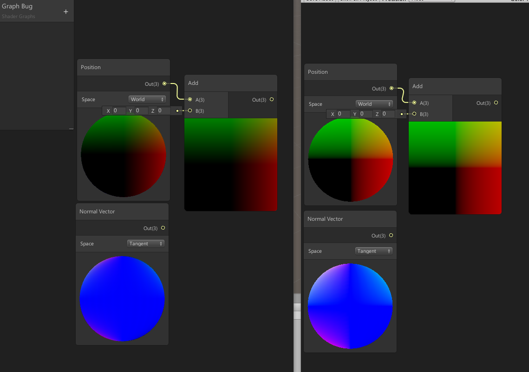Click the B(3) input port on the left Add node
The width and height of the screenshot is (529, 372).
click(x=190, y=110)
